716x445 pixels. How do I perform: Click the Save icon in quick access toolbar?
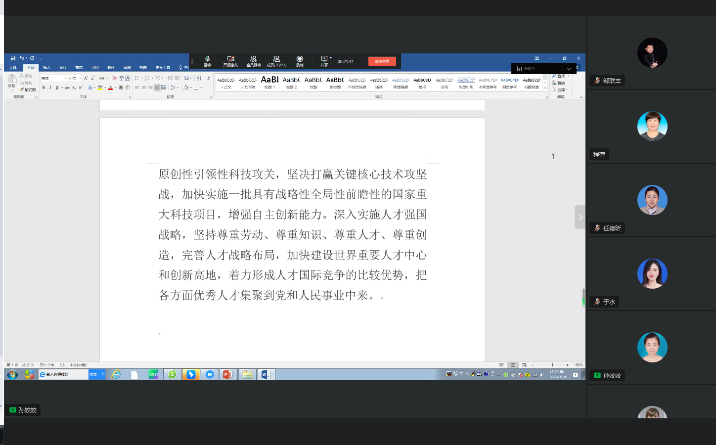(x=13, y=58)
